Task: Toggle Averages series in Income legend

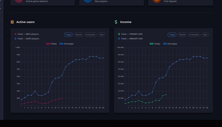Action: pyautogui.click(x=170, y=44)
